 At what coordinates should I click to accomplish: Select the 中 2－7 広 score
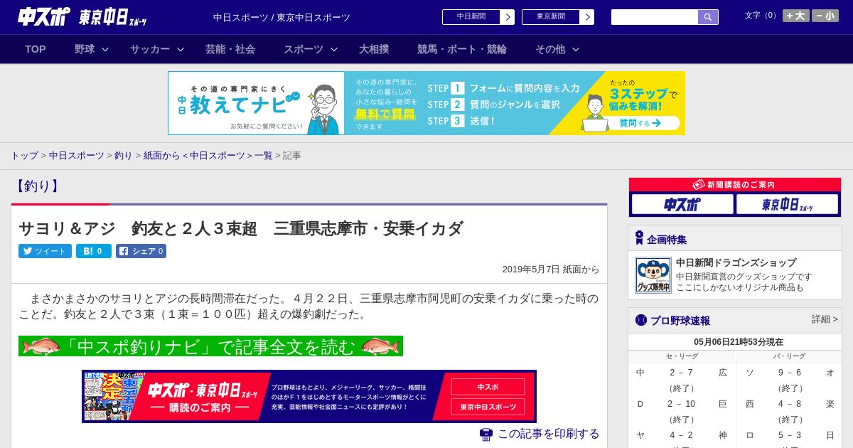tap(682, 373)
